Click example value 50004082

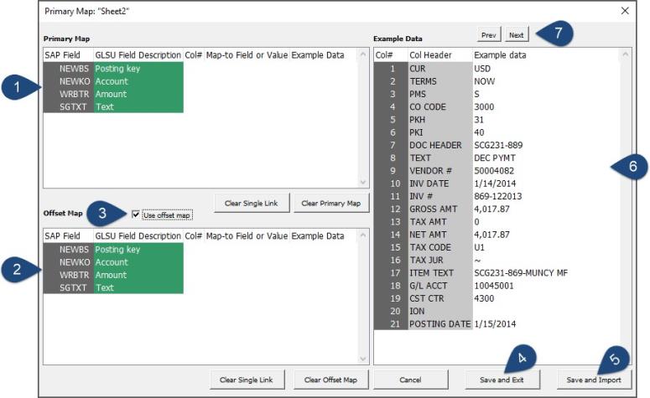pos(494,171)
